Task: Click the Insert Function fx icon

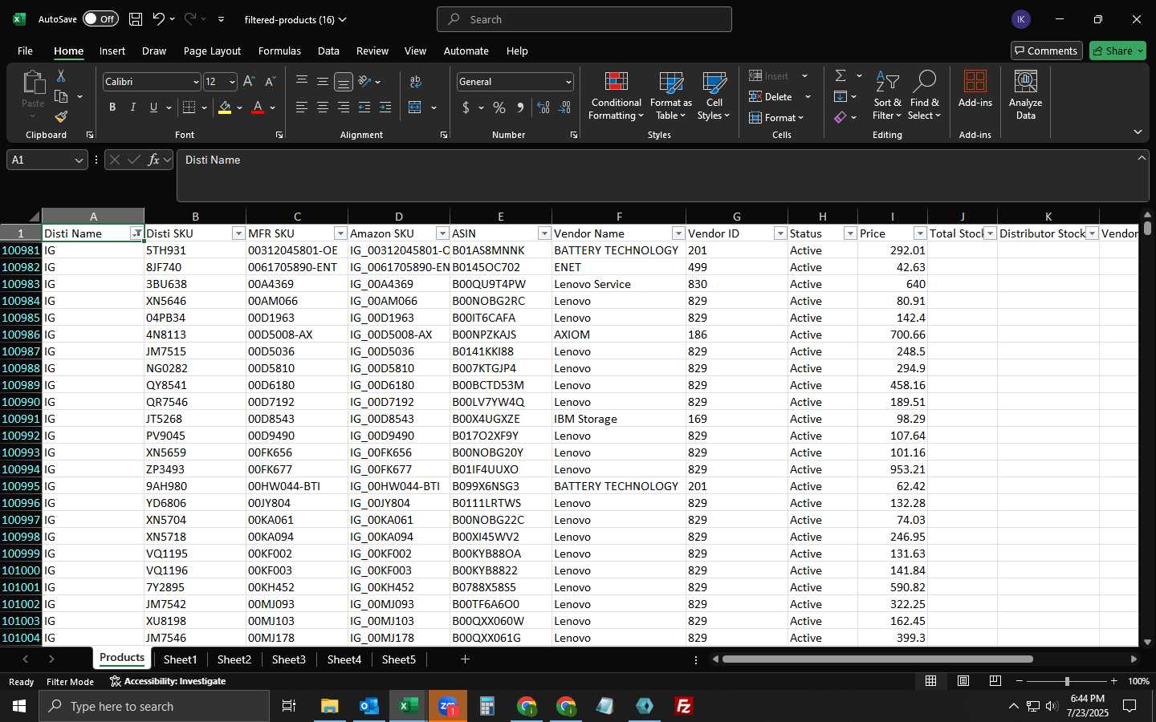Action: click(153, 160)
